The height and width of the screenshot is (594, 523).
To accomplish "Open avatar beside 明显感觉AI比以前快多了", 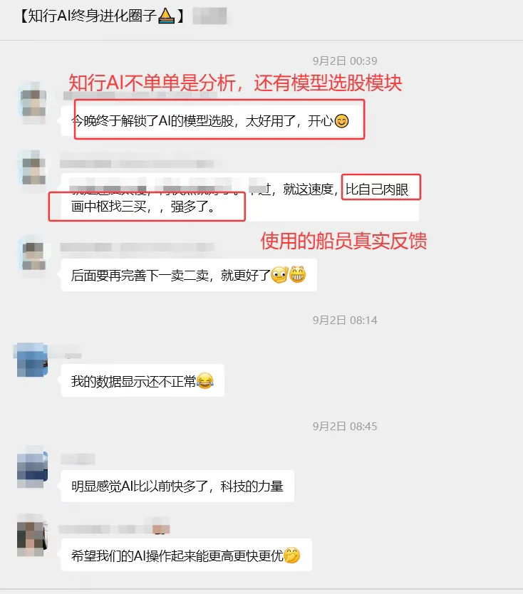I will [32, 467].
